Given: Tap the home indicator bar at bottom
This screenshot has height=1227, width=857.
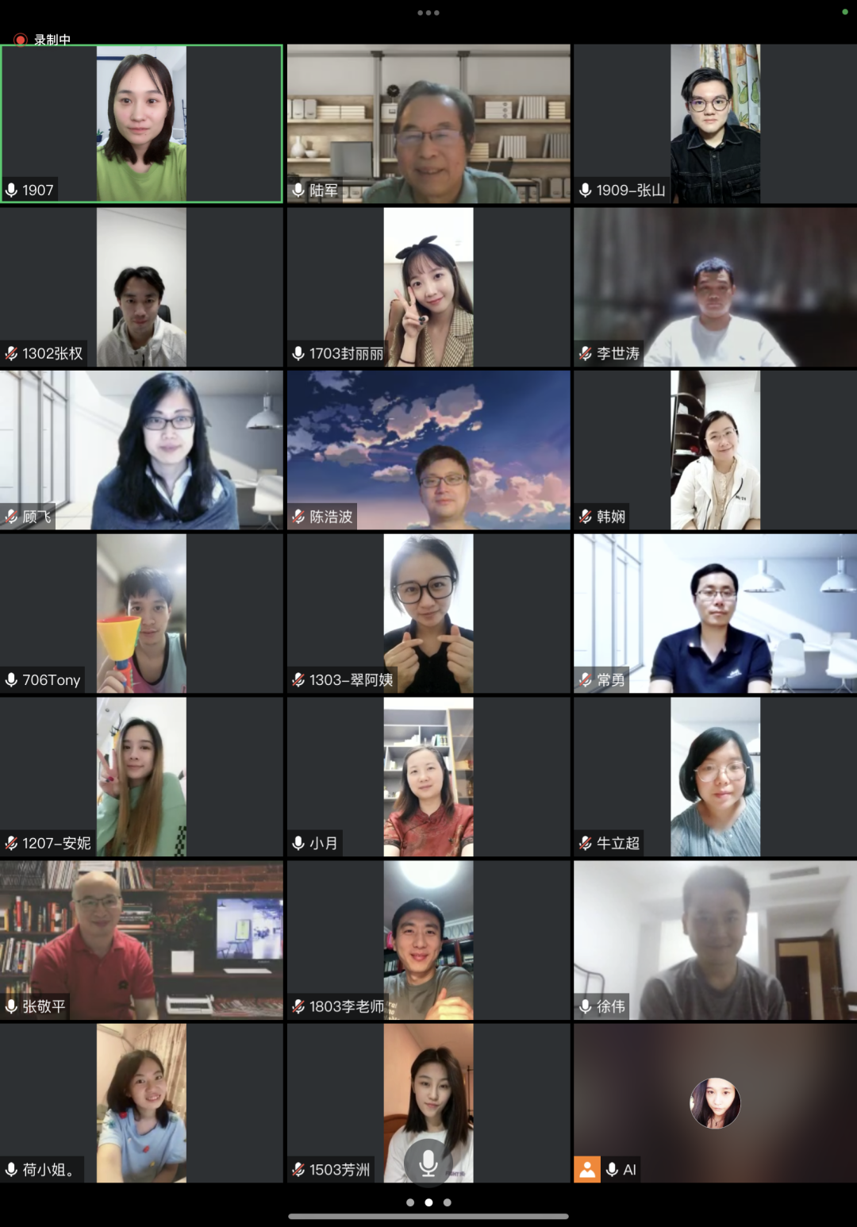Looking at the screenshot, I should pyautogui.click(x=428, y=1216).
